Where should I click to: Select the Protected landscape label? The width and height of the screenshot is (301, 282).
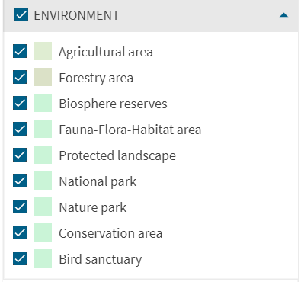(117, 155)
